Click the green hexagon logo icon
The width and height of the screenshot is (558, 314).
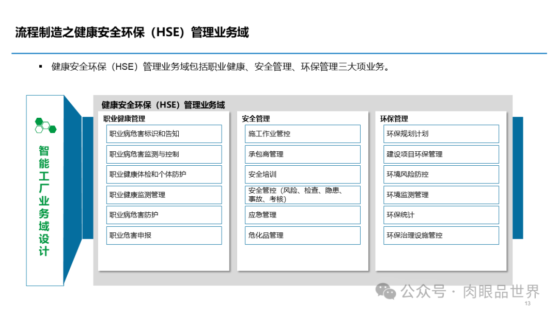[45, 125]
